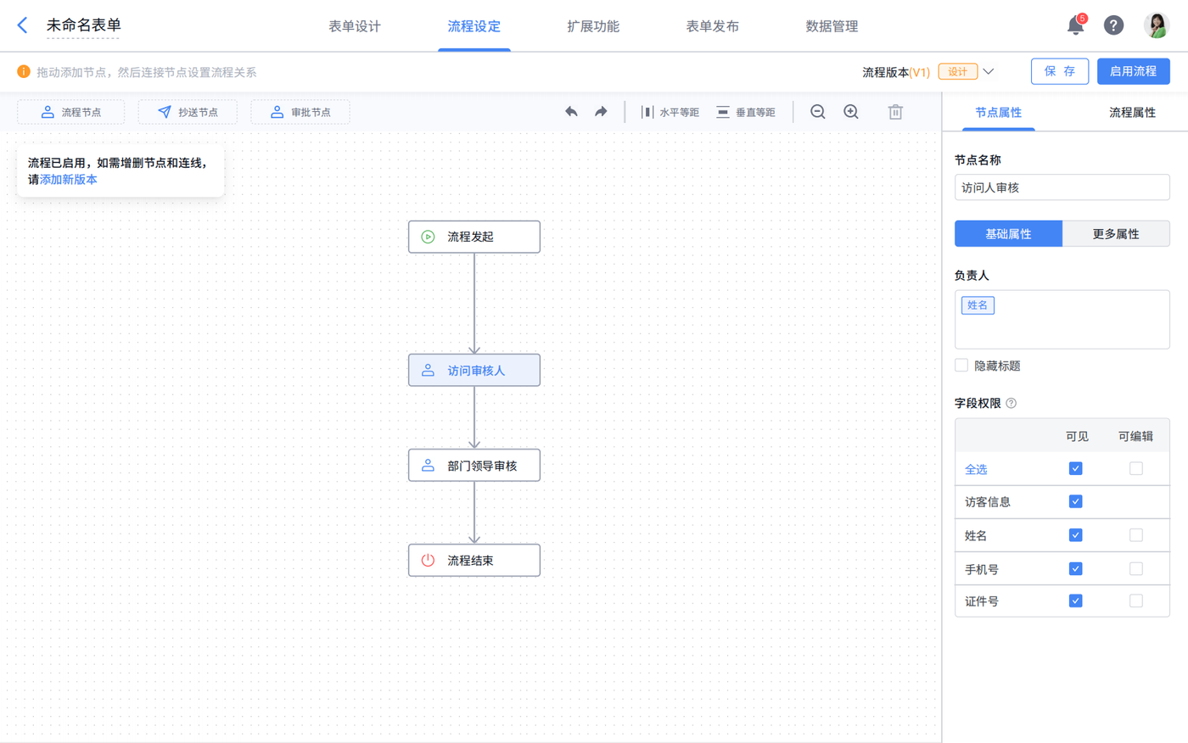Enable 姓名 editable checkbox
This screenshot has height=743, width=1188.
1136,535
